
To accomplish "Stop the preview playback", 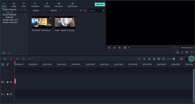I will pyautogui.click(x=125, y=48).
